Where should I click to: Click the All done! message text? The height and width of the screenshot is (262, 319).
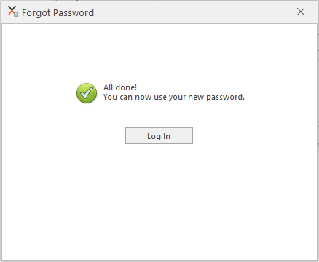click(x=120, y=87)
